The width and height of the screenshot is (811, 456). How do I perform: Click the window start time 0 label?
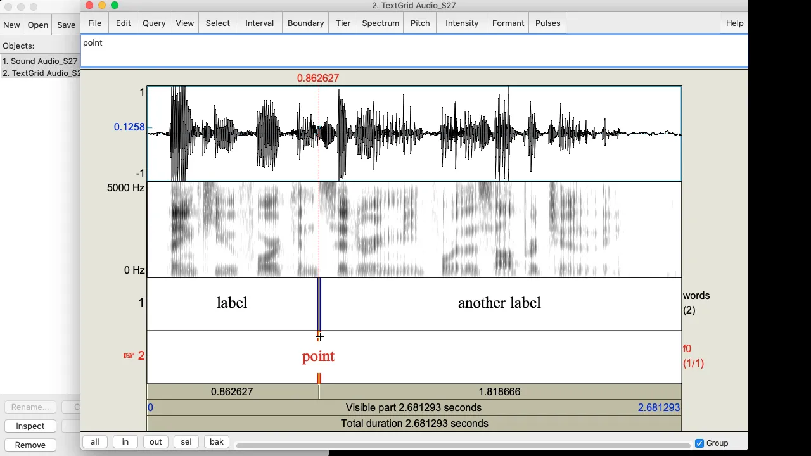click(150, 407)
